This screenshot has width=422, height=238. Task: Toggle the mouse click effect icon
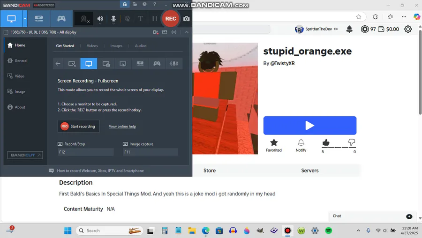pyautogui.click(x=127, y=19)
